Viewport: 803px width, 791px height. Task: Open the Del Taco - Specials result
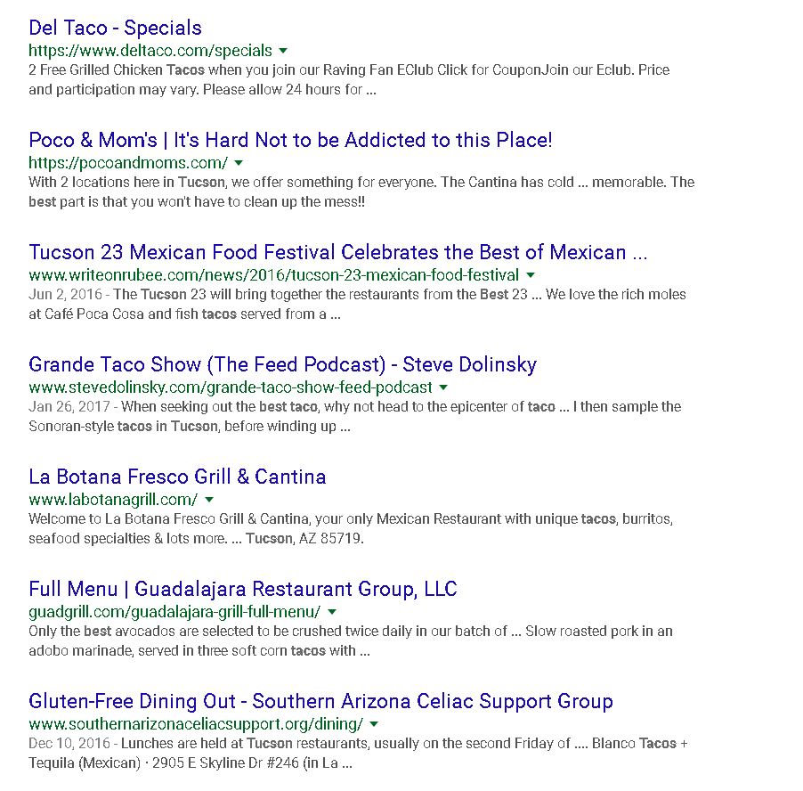(x=115, y=28)
